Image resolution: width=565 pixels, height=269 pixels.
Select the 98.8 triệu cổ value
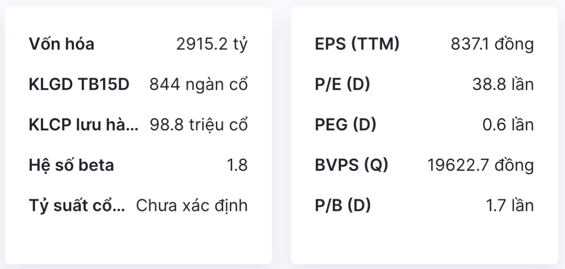(x=198, y=125)
